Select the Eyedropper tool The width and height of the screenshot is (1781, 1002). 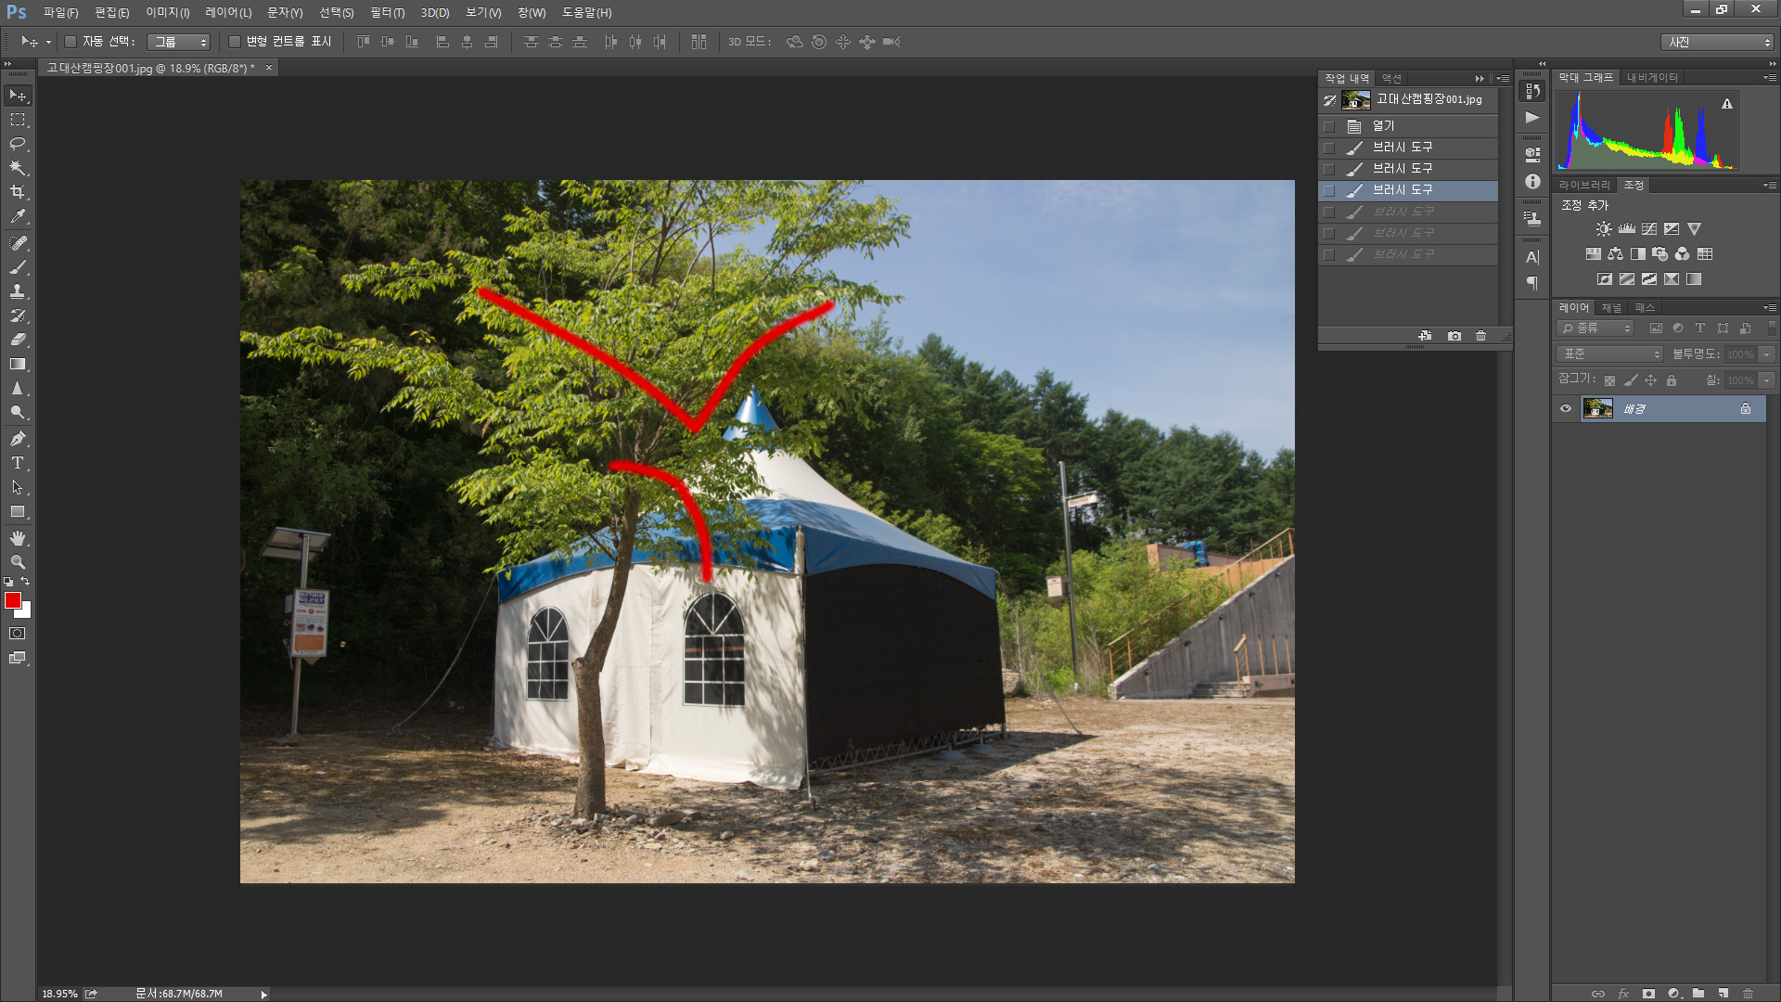click(18, 216)
